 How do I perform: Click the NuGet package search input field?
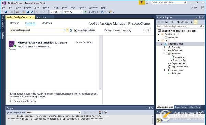point(37,30)
